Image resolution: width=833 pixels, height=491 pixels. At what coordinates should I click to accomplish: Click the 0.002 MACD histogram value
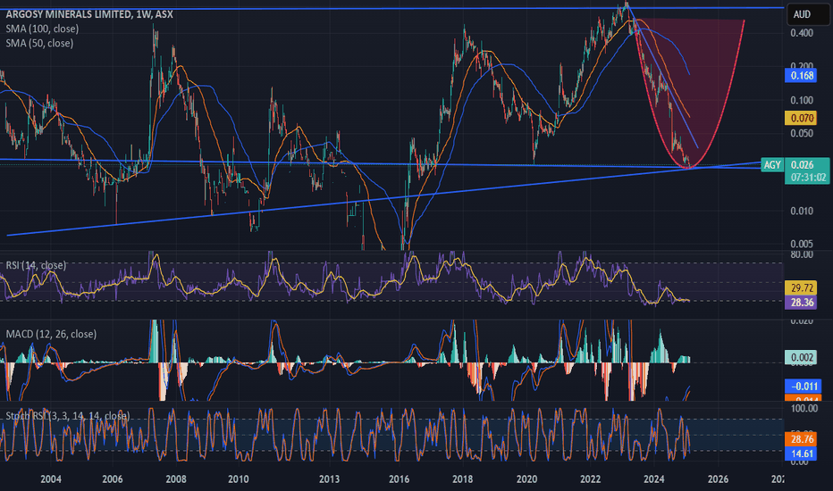[802, 357]
